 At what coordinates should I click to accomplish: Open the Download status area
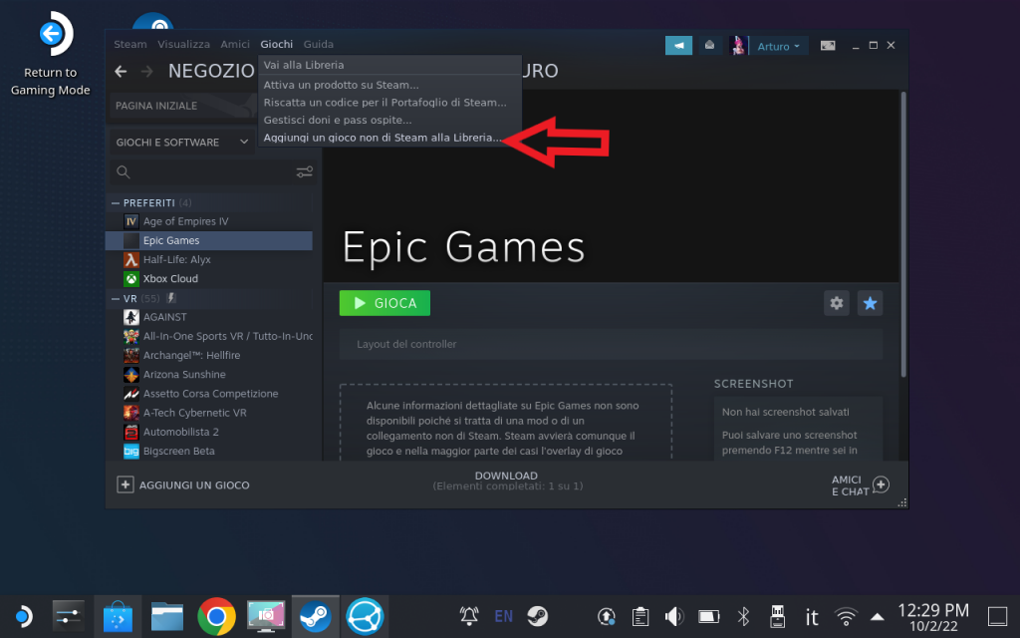pyautogui.click(x=507, y=480)
